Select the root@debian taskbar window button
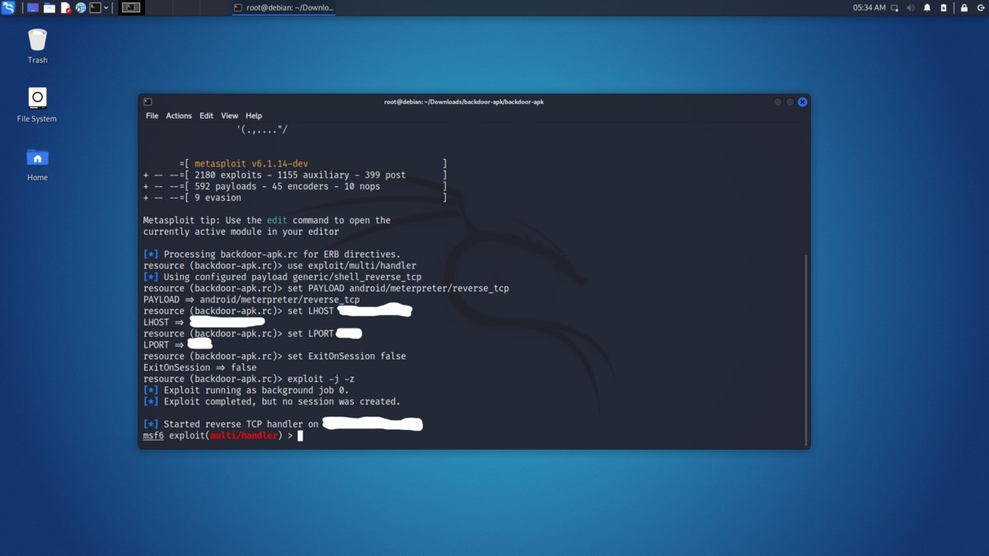Image resolution: width=989 pixels, height=556 pixels. point(284,7)
